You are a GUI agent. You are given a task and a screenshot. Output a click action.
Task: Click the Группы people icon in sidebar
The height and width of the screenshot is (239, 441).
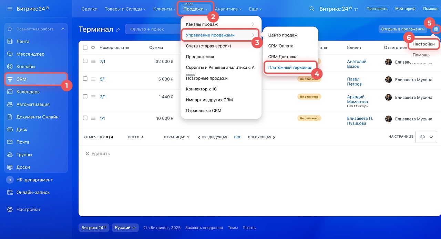(10, 155)
